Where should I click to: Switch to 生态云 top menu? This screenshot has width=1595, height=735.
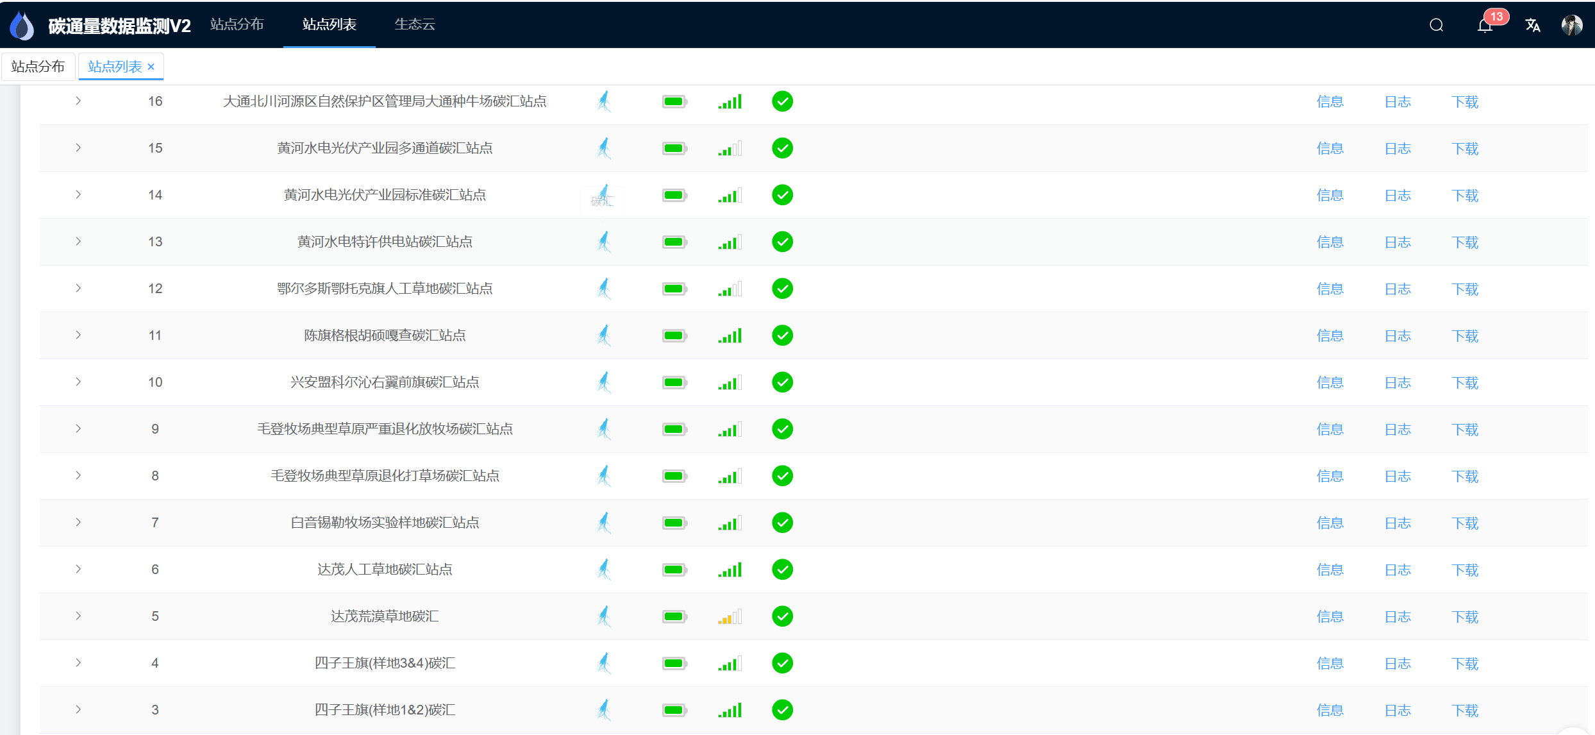[415, 24]
